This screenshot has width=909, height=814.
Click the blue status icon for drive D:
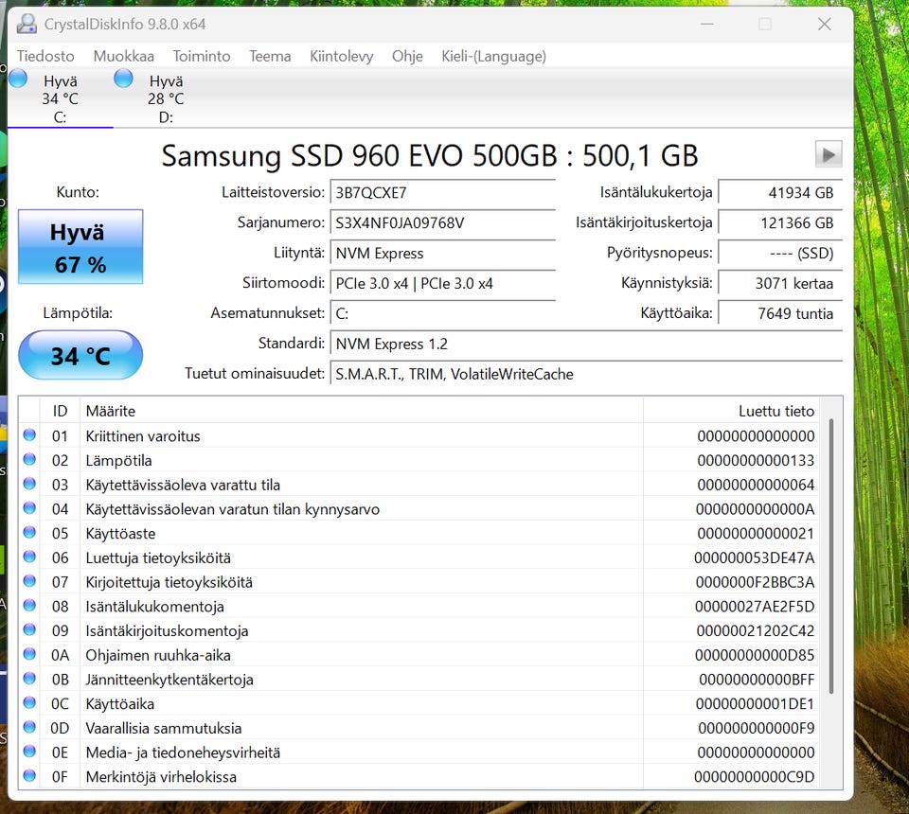(x=123, y=79)
